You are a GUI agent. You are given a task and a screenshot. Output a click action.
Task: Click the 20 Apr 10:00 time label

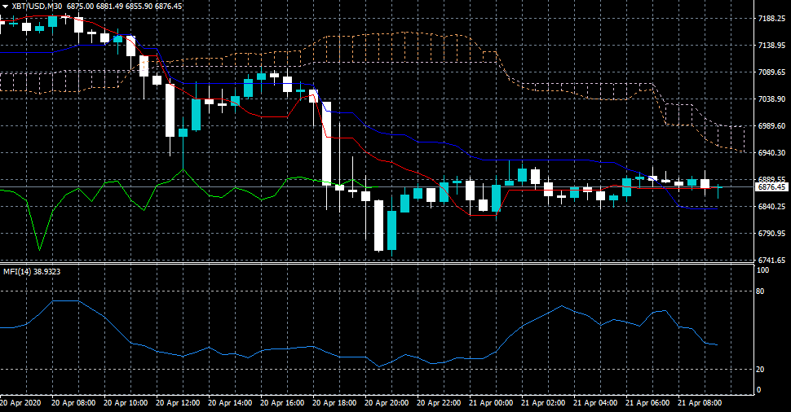point(126,403)
